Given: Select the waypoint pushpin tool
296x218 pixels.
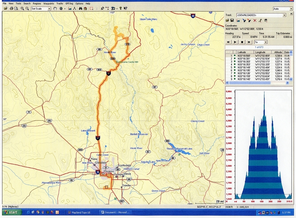Looking at the screenshot, I should (x=102, y=8).
